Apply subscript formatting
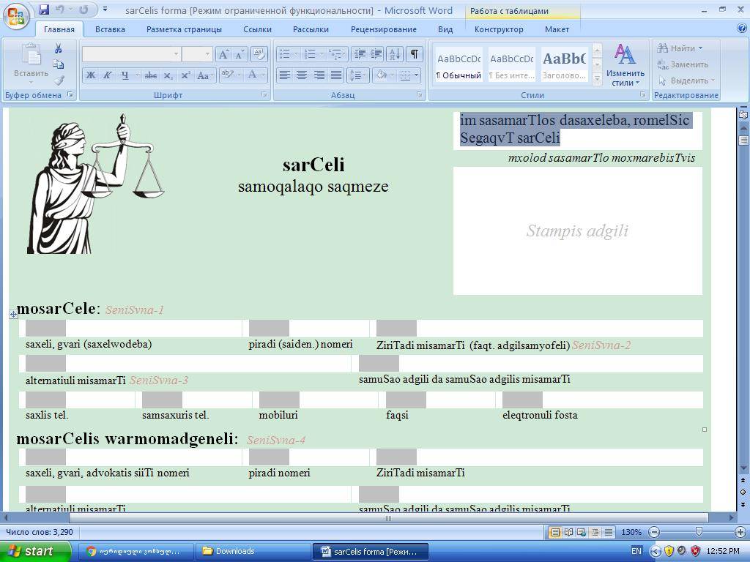This screenshot has height=562, width=750. [168, 75]
